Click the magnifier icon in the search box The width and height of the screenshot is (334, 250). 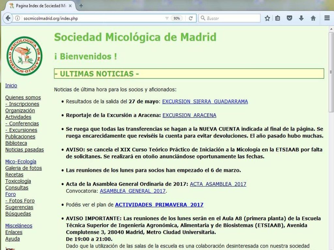coord(203,18)
